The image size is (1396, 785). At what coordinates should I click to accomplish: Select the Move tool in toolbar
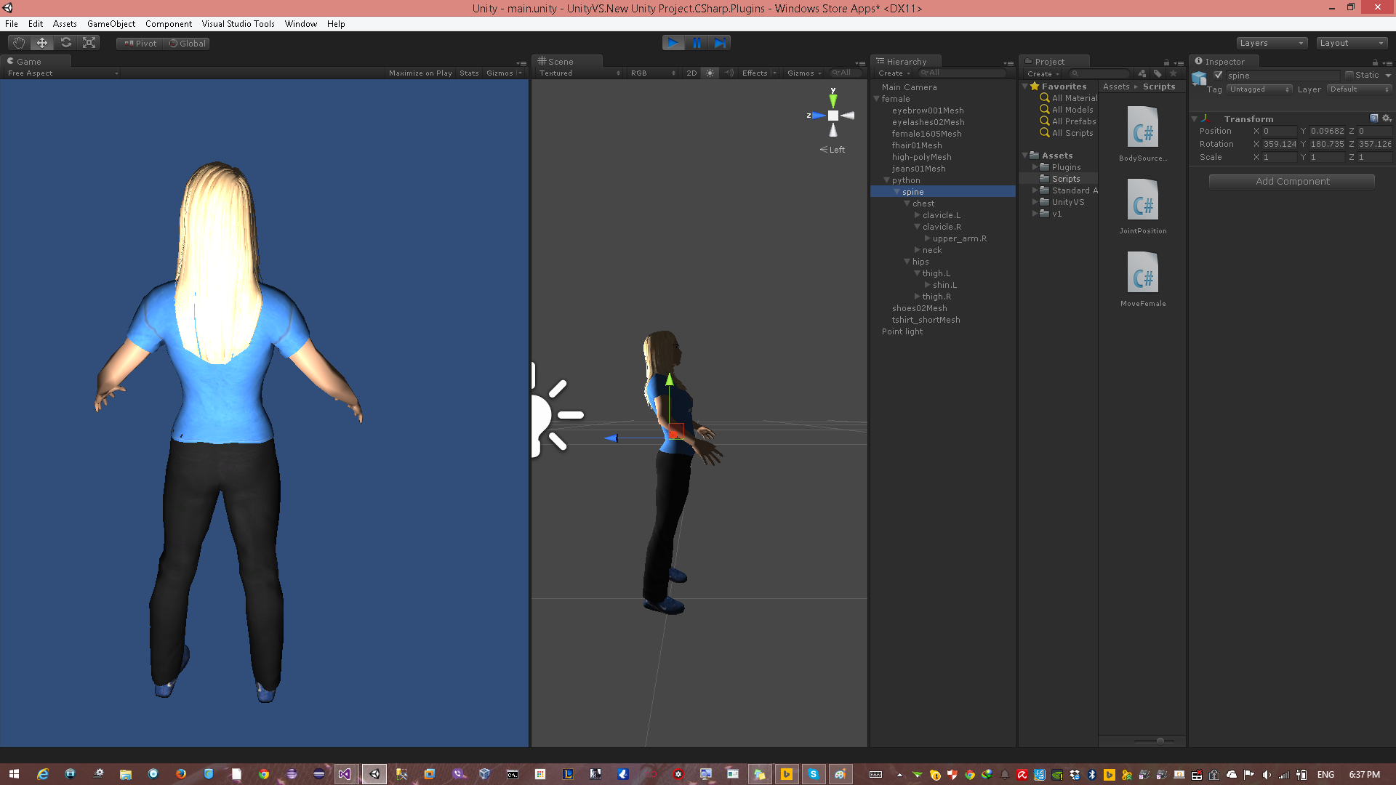pos(42,43)
